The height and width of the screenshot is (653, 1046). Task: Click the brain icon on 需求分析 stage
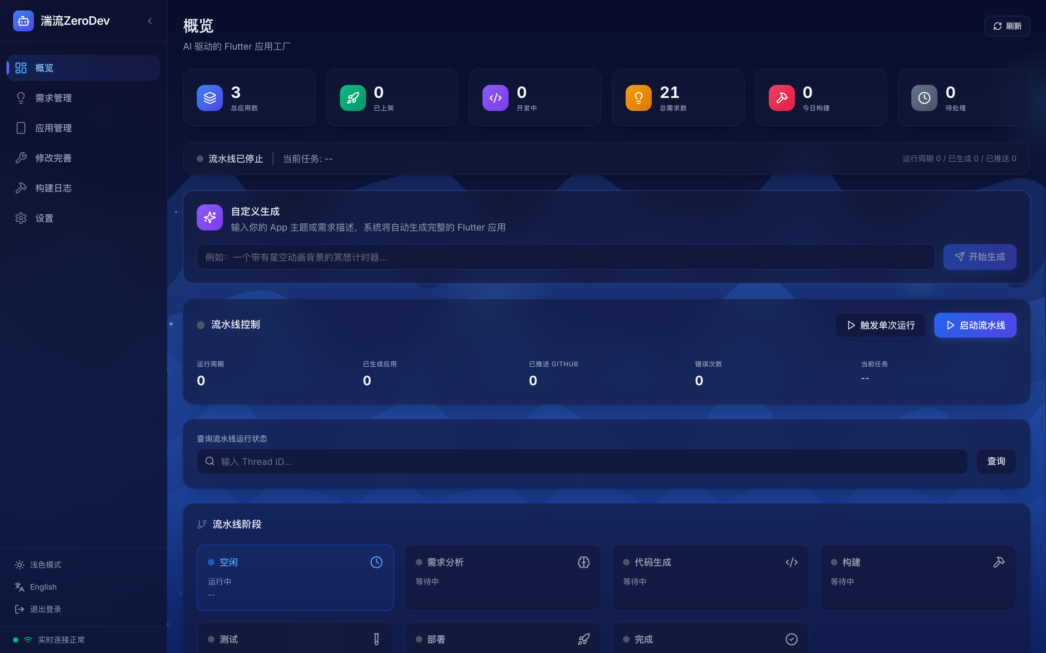coord(583,562)
